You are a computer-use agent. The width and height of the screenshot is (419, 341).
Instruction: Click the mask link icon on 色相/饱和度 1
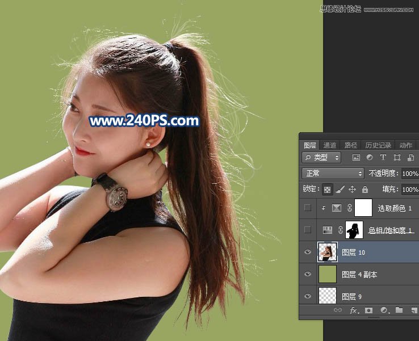pyautogui.click(x=341, y=230)
